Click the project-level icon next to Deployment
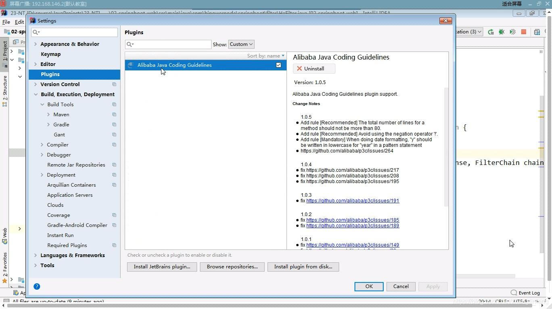Screen dimensions: 552x309 pos(114,175)
